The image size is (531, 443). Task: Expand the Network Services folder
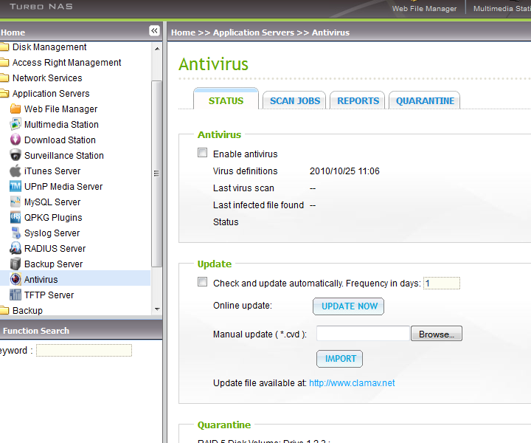click(4, 78)
